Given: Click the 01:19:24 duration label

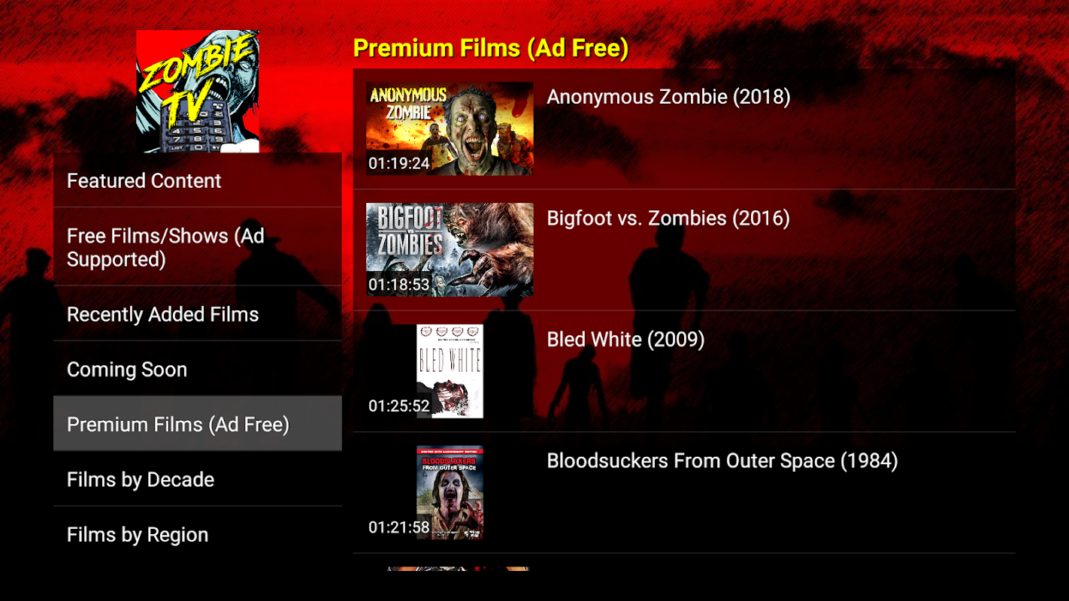Looking at the screenshot, I should click(x=399, y=163).
